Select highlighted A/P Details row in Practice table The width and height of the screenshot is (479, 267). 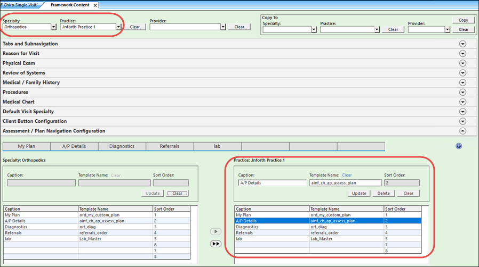click(328, 221)
